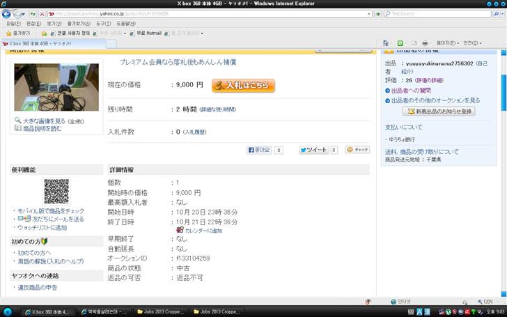This screenshot has width=507, height=317.
Task: Expand the 페이지(P) command bar menu
Action: (448, 43)
